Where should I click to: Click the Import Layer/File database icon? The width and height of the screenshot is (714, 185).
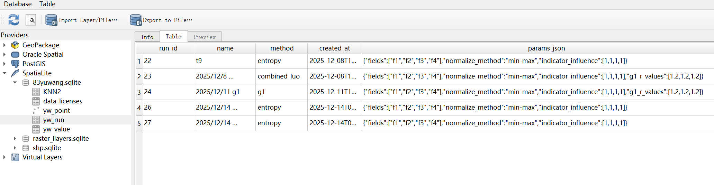51,20
